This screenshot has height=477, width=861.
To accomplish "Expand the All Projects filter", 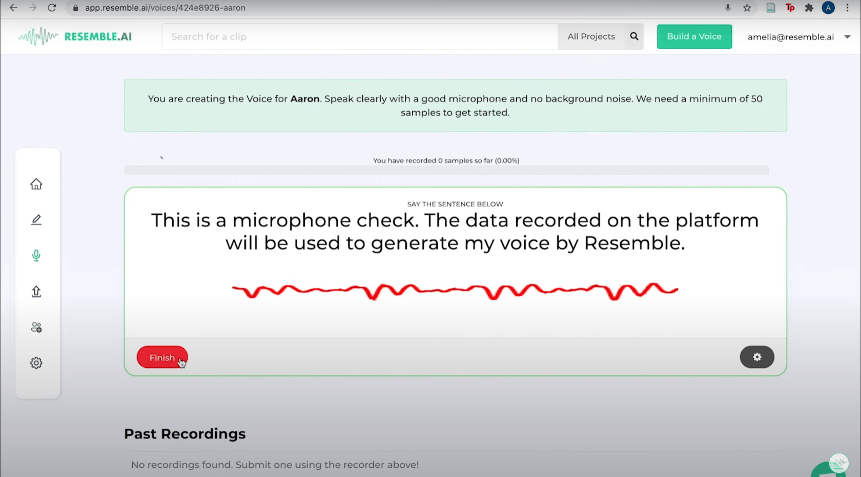I will (591, 36).
